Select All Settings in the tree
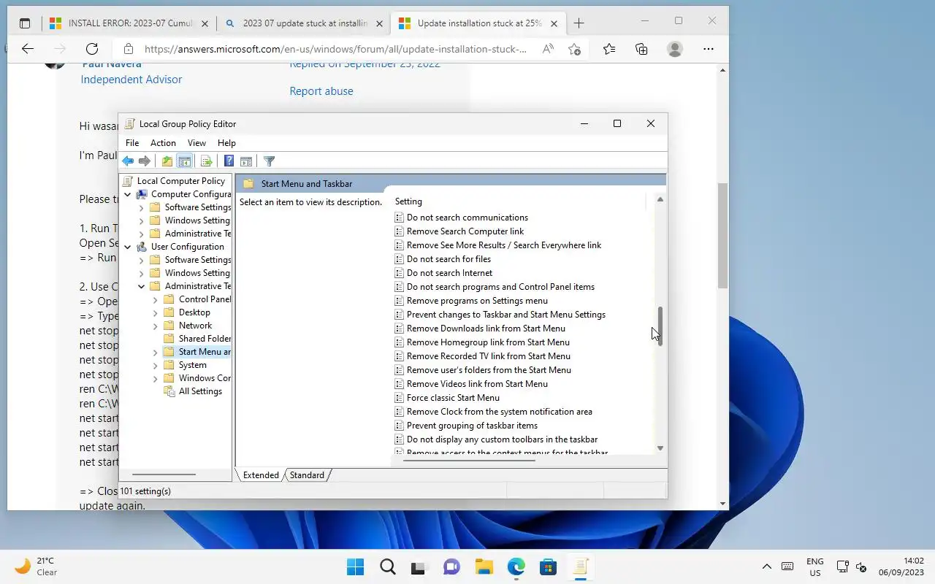This screenshot has height=584, width=935. 200,391
